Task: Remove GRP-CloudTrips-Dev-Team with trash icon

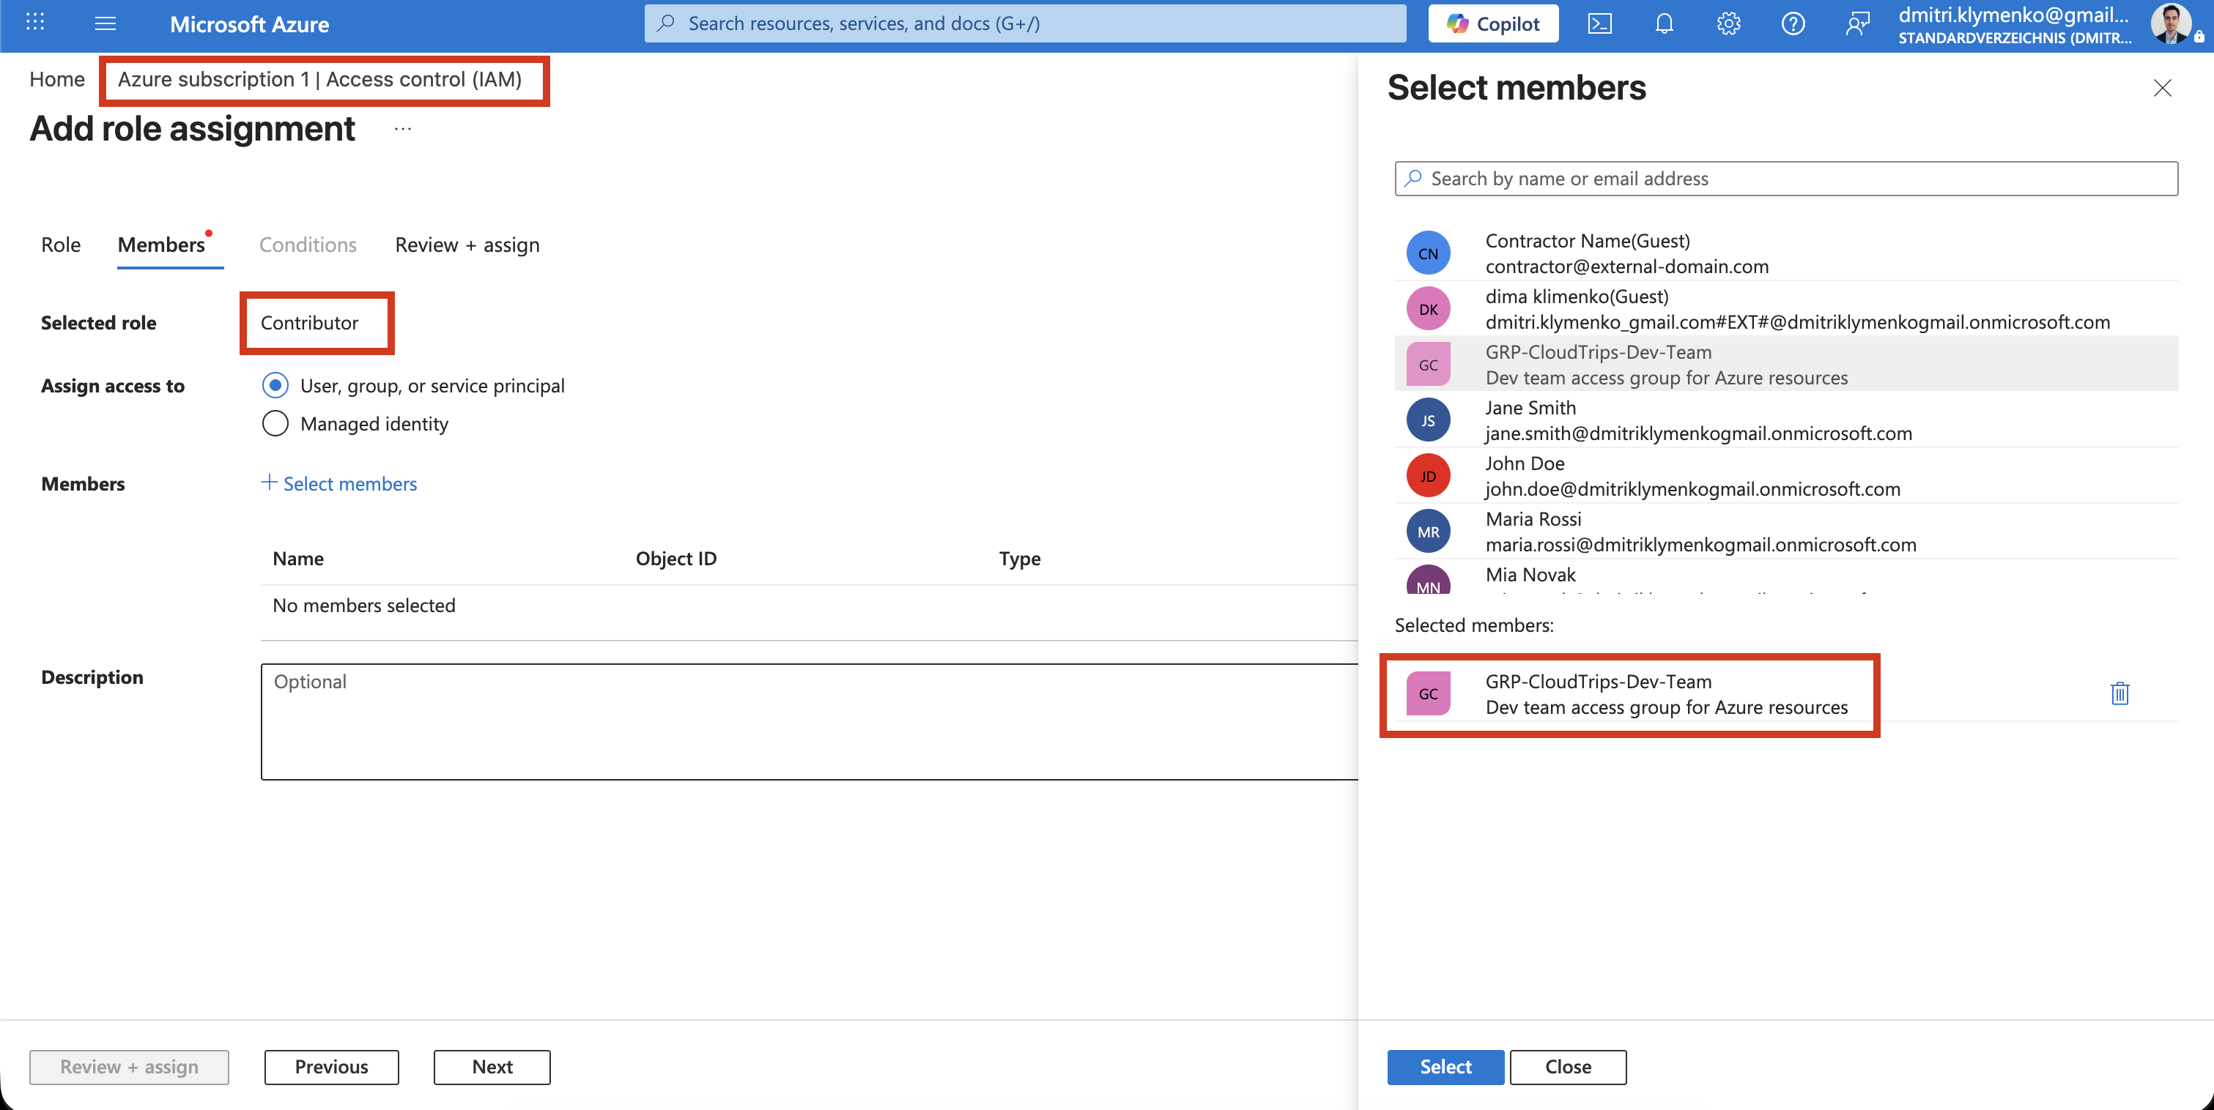Action: [x=2119, y=693]
